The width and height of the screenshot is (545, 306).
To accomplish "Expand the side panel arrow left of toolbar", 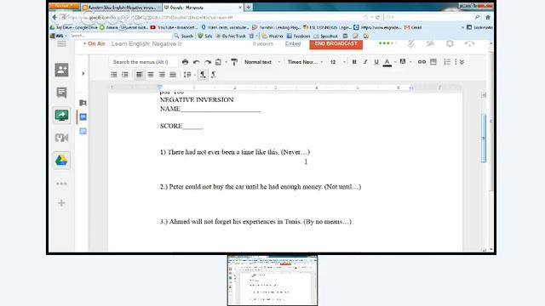I will click(x=83, y=74).
